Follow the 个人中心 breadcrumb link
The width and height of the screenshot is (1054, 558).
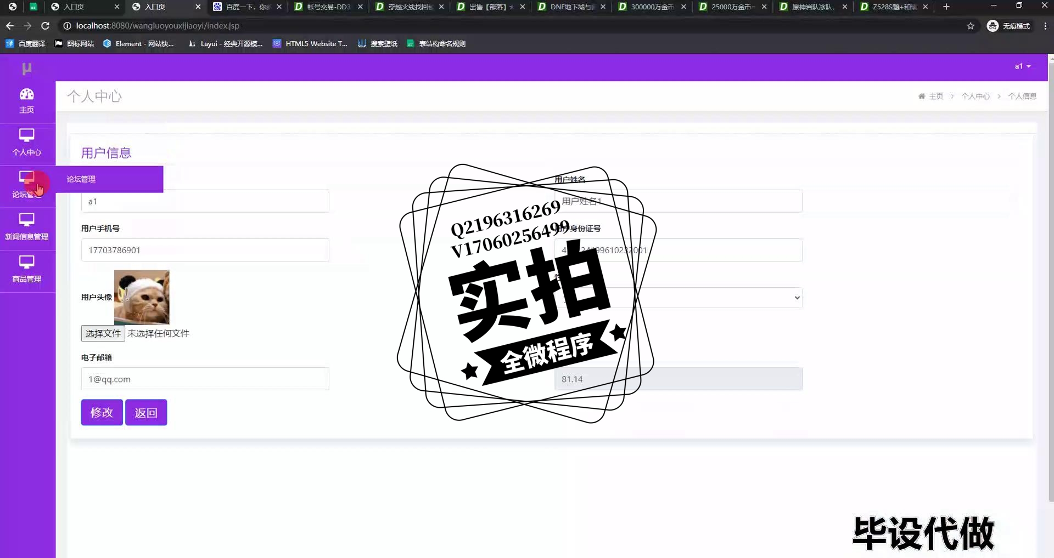(975, 96)
